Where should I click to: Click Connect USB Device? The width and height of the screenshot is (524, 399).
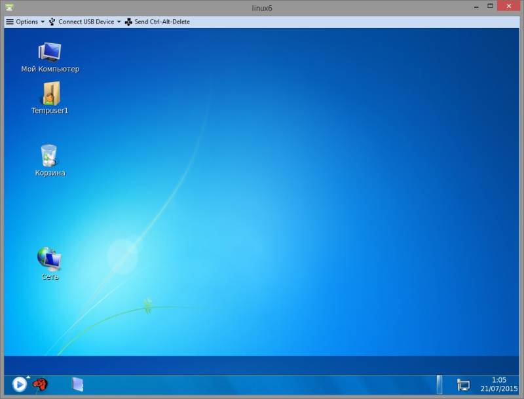(86, 22)
